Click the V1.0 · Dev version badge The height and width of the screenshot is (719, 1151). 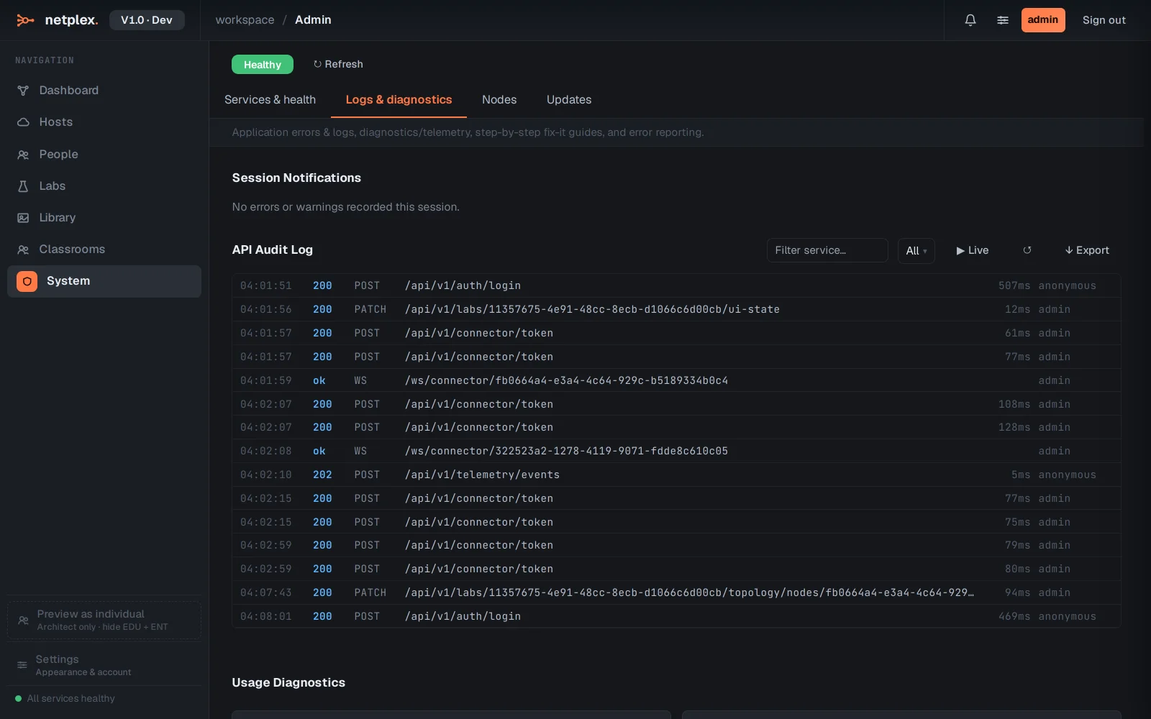click(x=147, y=20)
